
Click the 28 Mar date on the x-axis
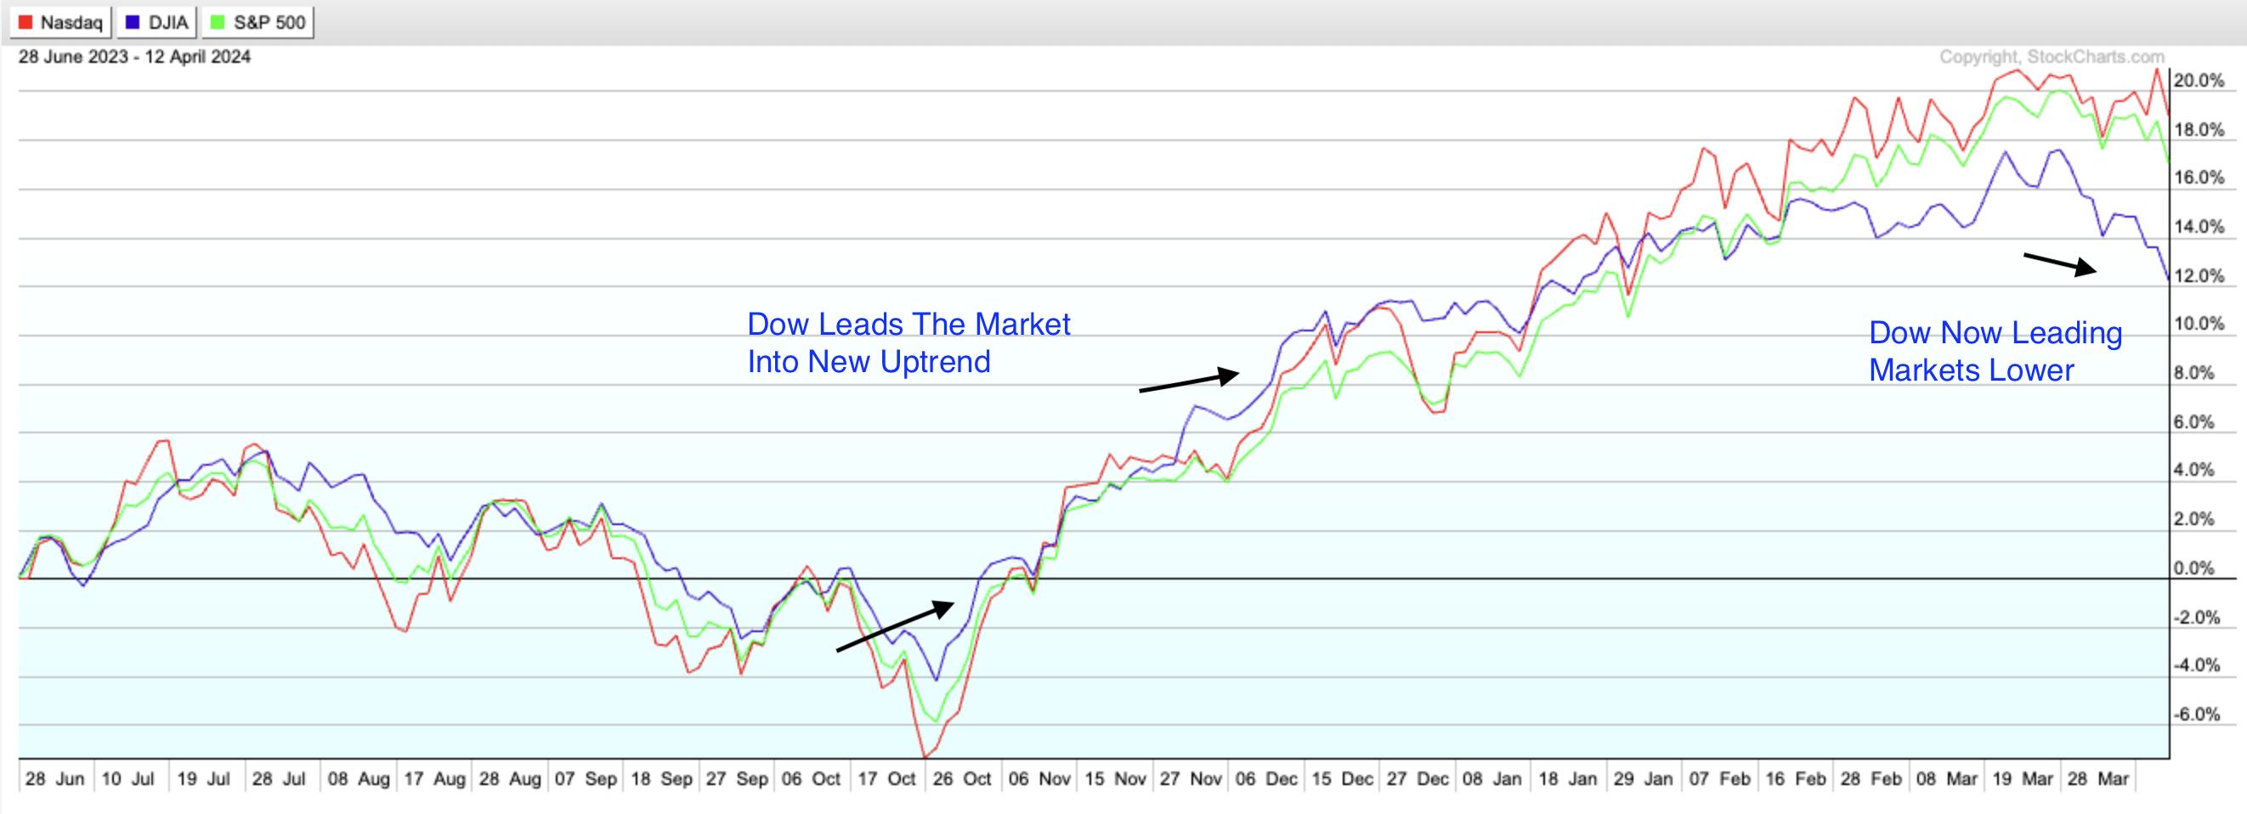(x=2097, y=779)
